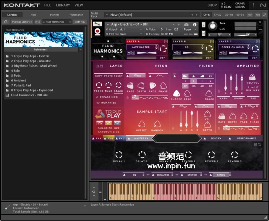Open the instrument info icon
269x221 pixels.
click(195, 24)
